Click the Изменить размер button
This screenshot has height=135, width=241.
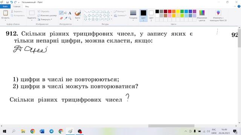click(x=47, y=15)
